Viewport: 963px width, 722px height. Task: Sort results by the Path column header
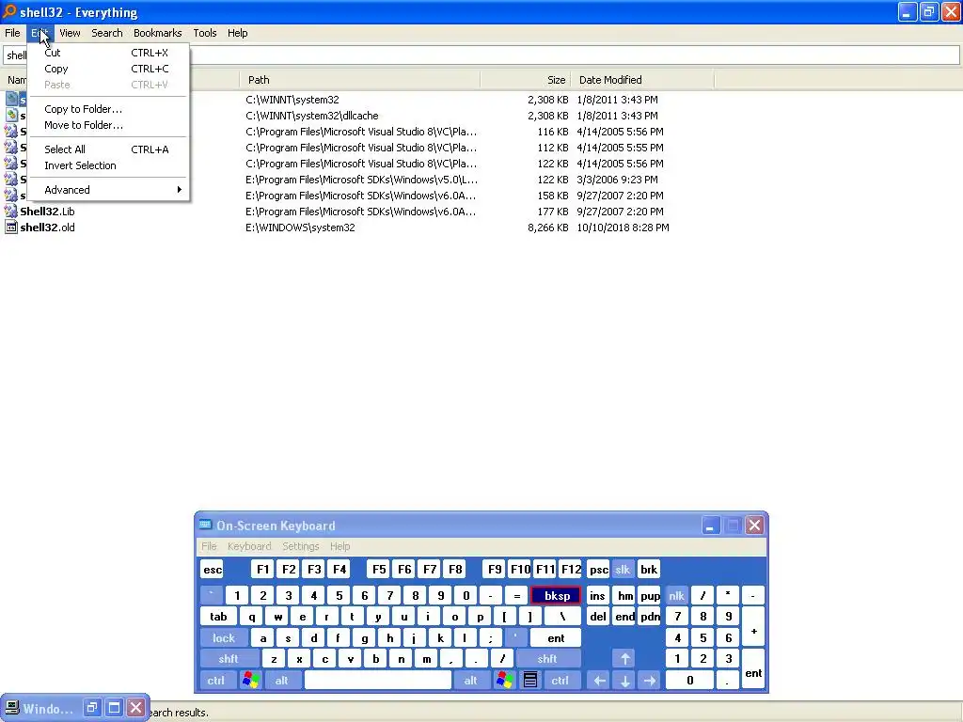(360, 80)
